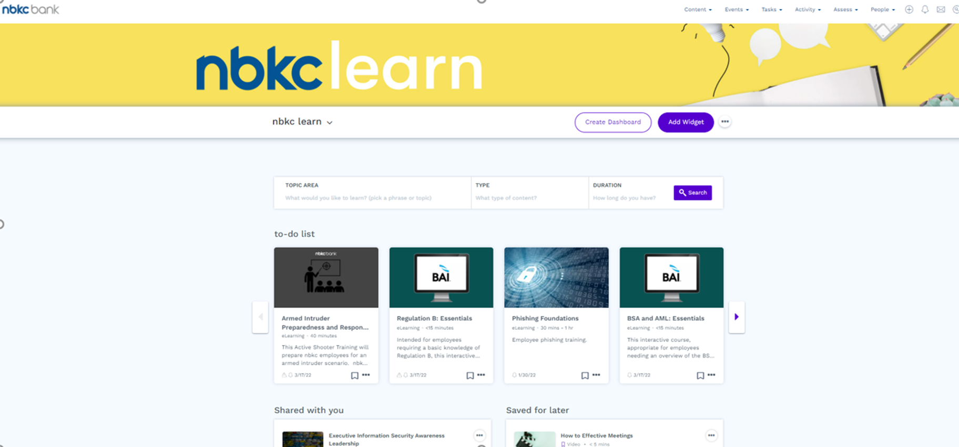Show next to-do list items arrow

[736, 317]
